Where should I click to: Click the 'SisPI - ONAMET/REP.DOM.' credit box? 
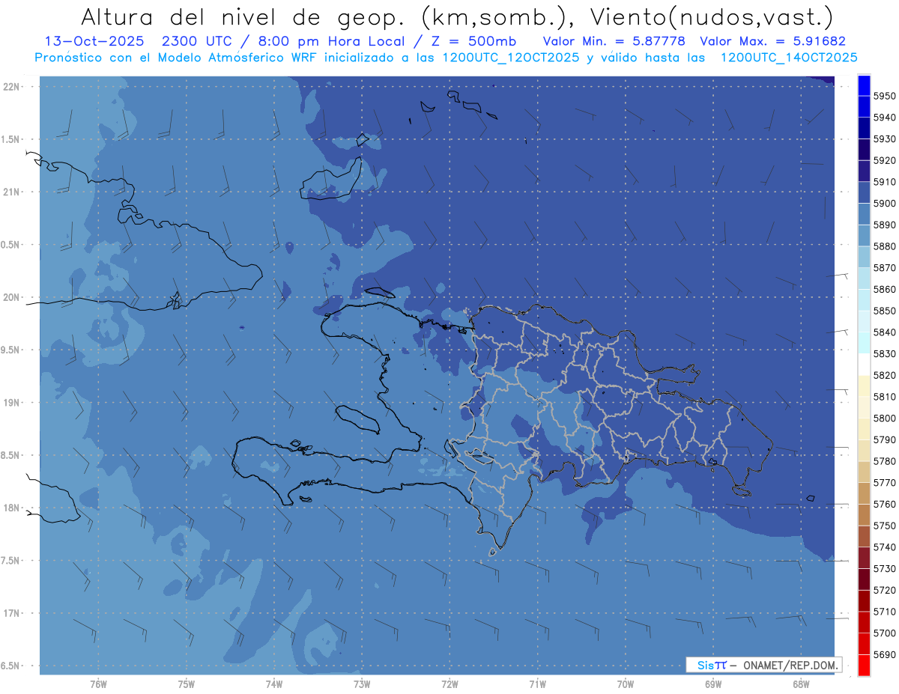[x=764, y=665]
